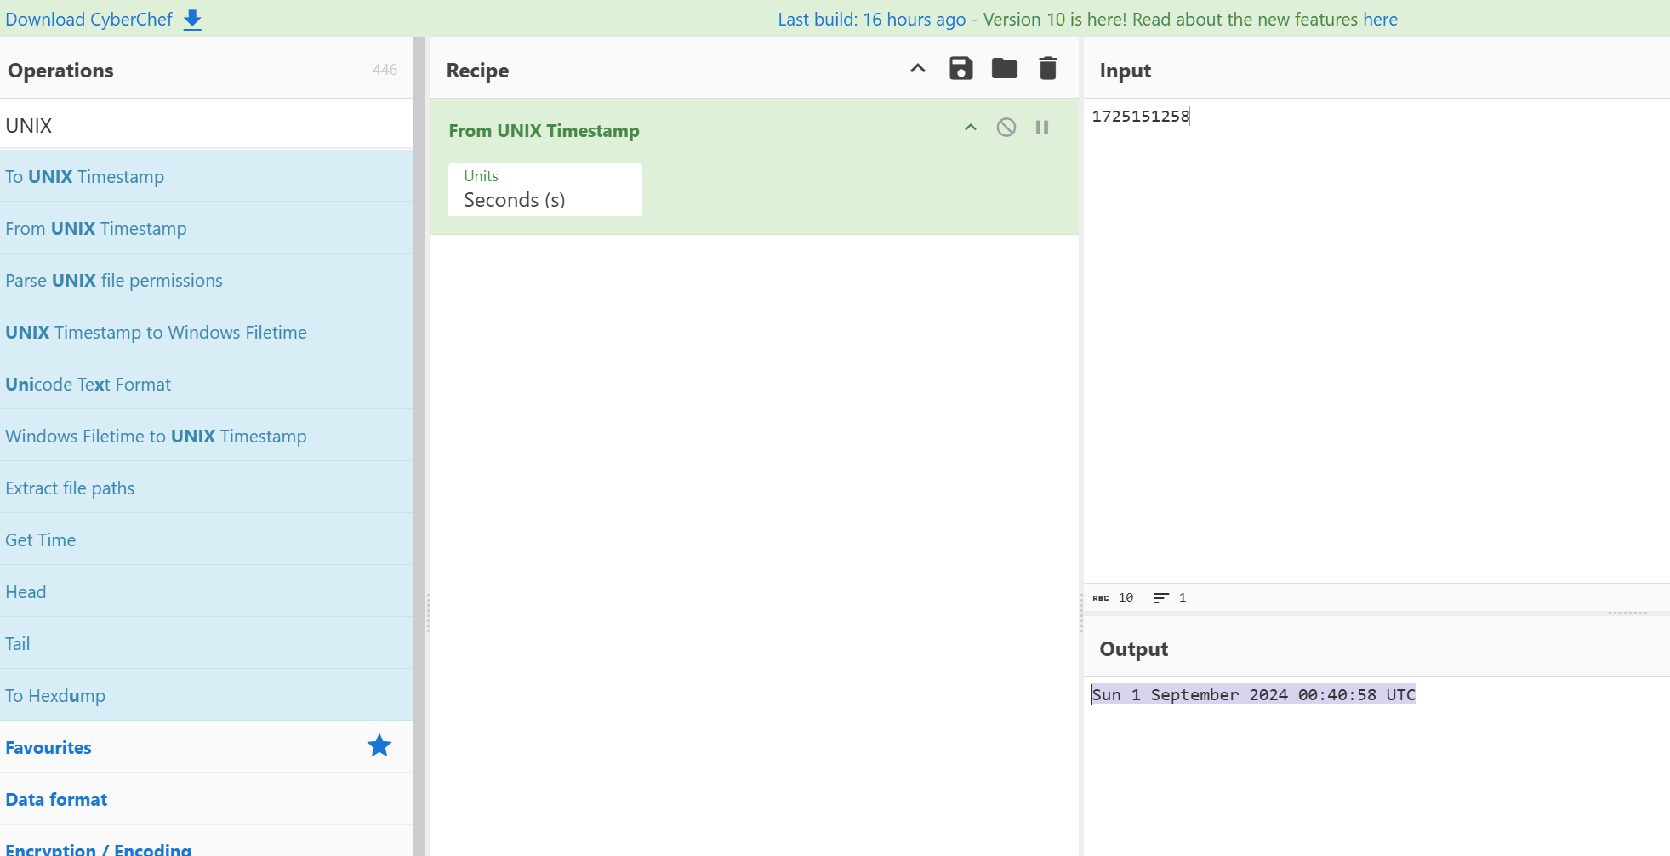Viewport: 1670px width, 856px height.
Task: Hide From UNIX Timestamp arguments via chevron
Action: (x=970, y=128)
